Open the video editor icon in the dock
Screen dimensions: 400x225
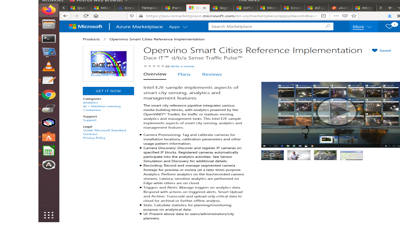pos(49,52)
